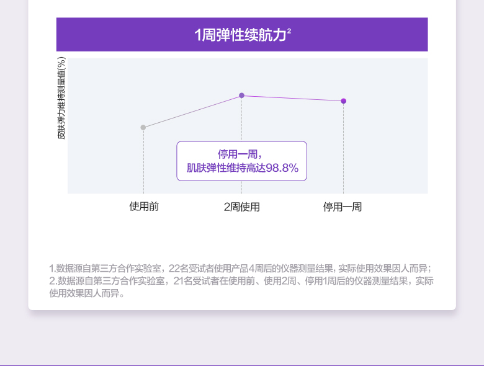This screenshot has width=484, height=366.
Task: Click the "使用前" x-axis label
Action: click(144, 207)
